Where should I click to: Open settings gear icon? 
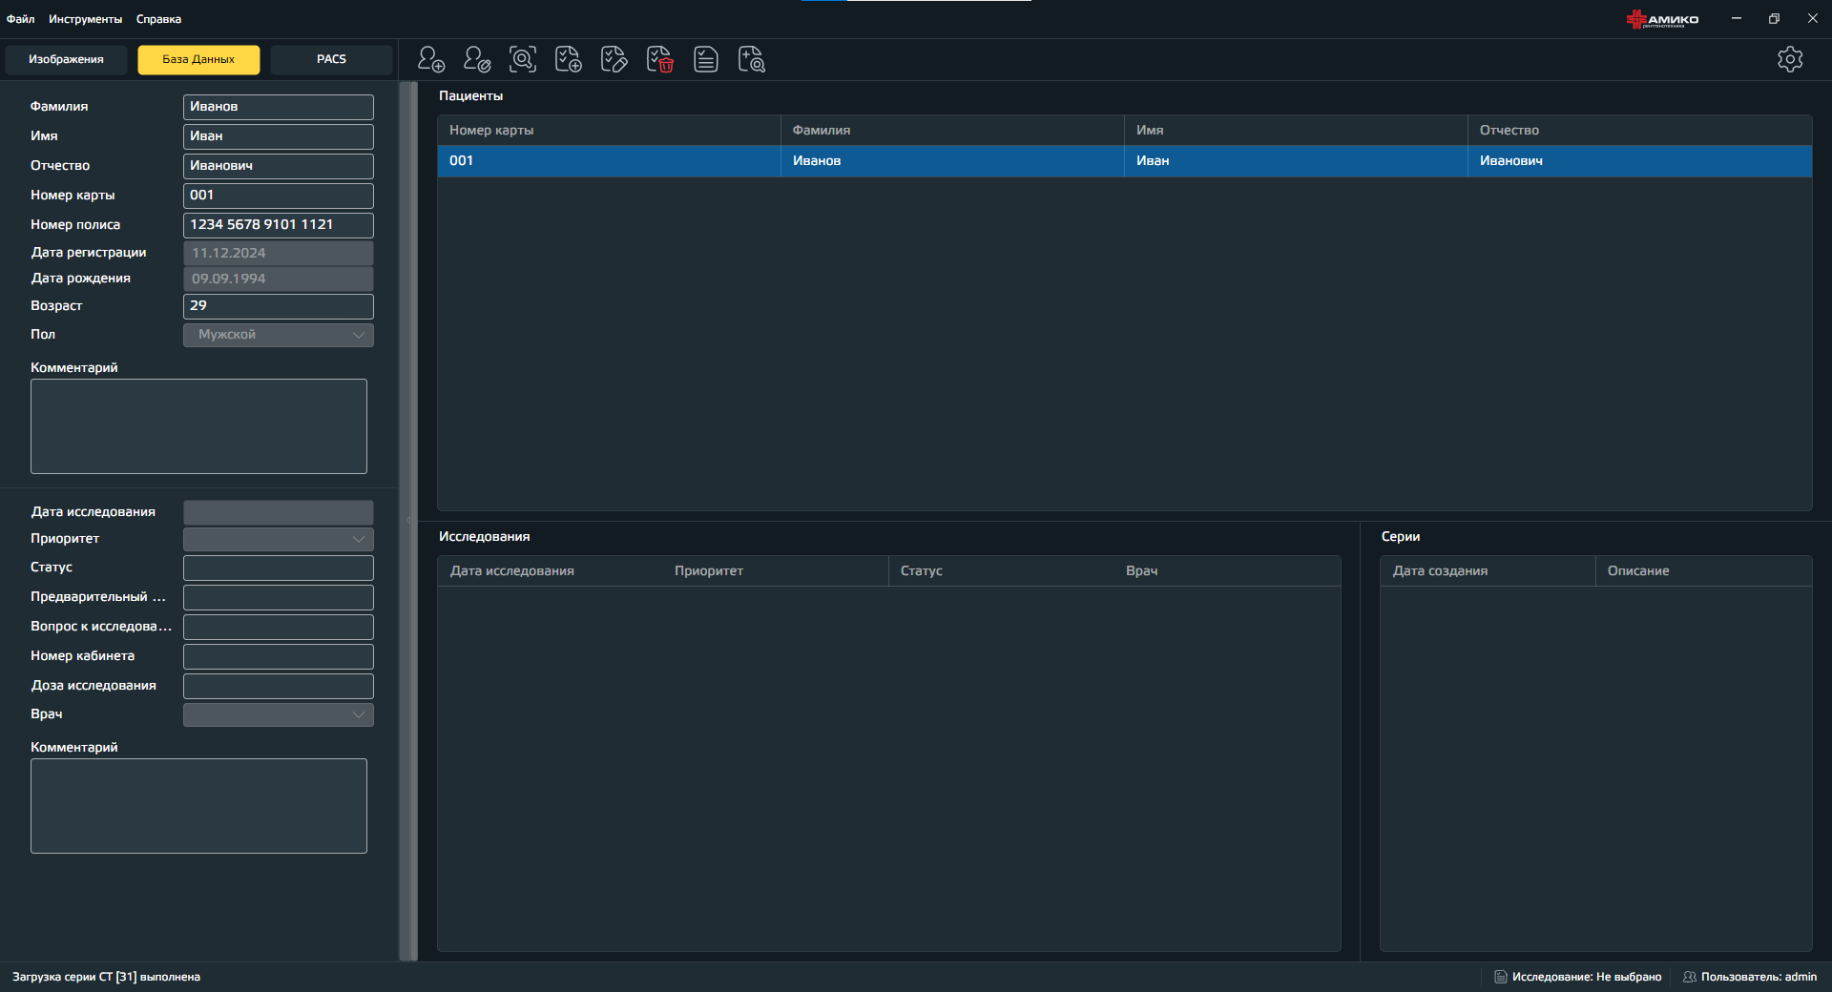pyautogui.click(x=1790, y=59)
